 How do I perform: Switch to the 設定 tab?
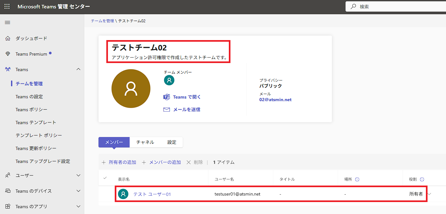coord(172,142)
